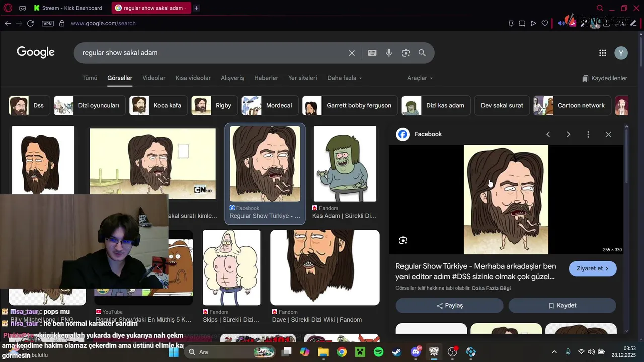Open Spotify from the taskbar
The image size is (644, 362).
(x=379, y=352)
